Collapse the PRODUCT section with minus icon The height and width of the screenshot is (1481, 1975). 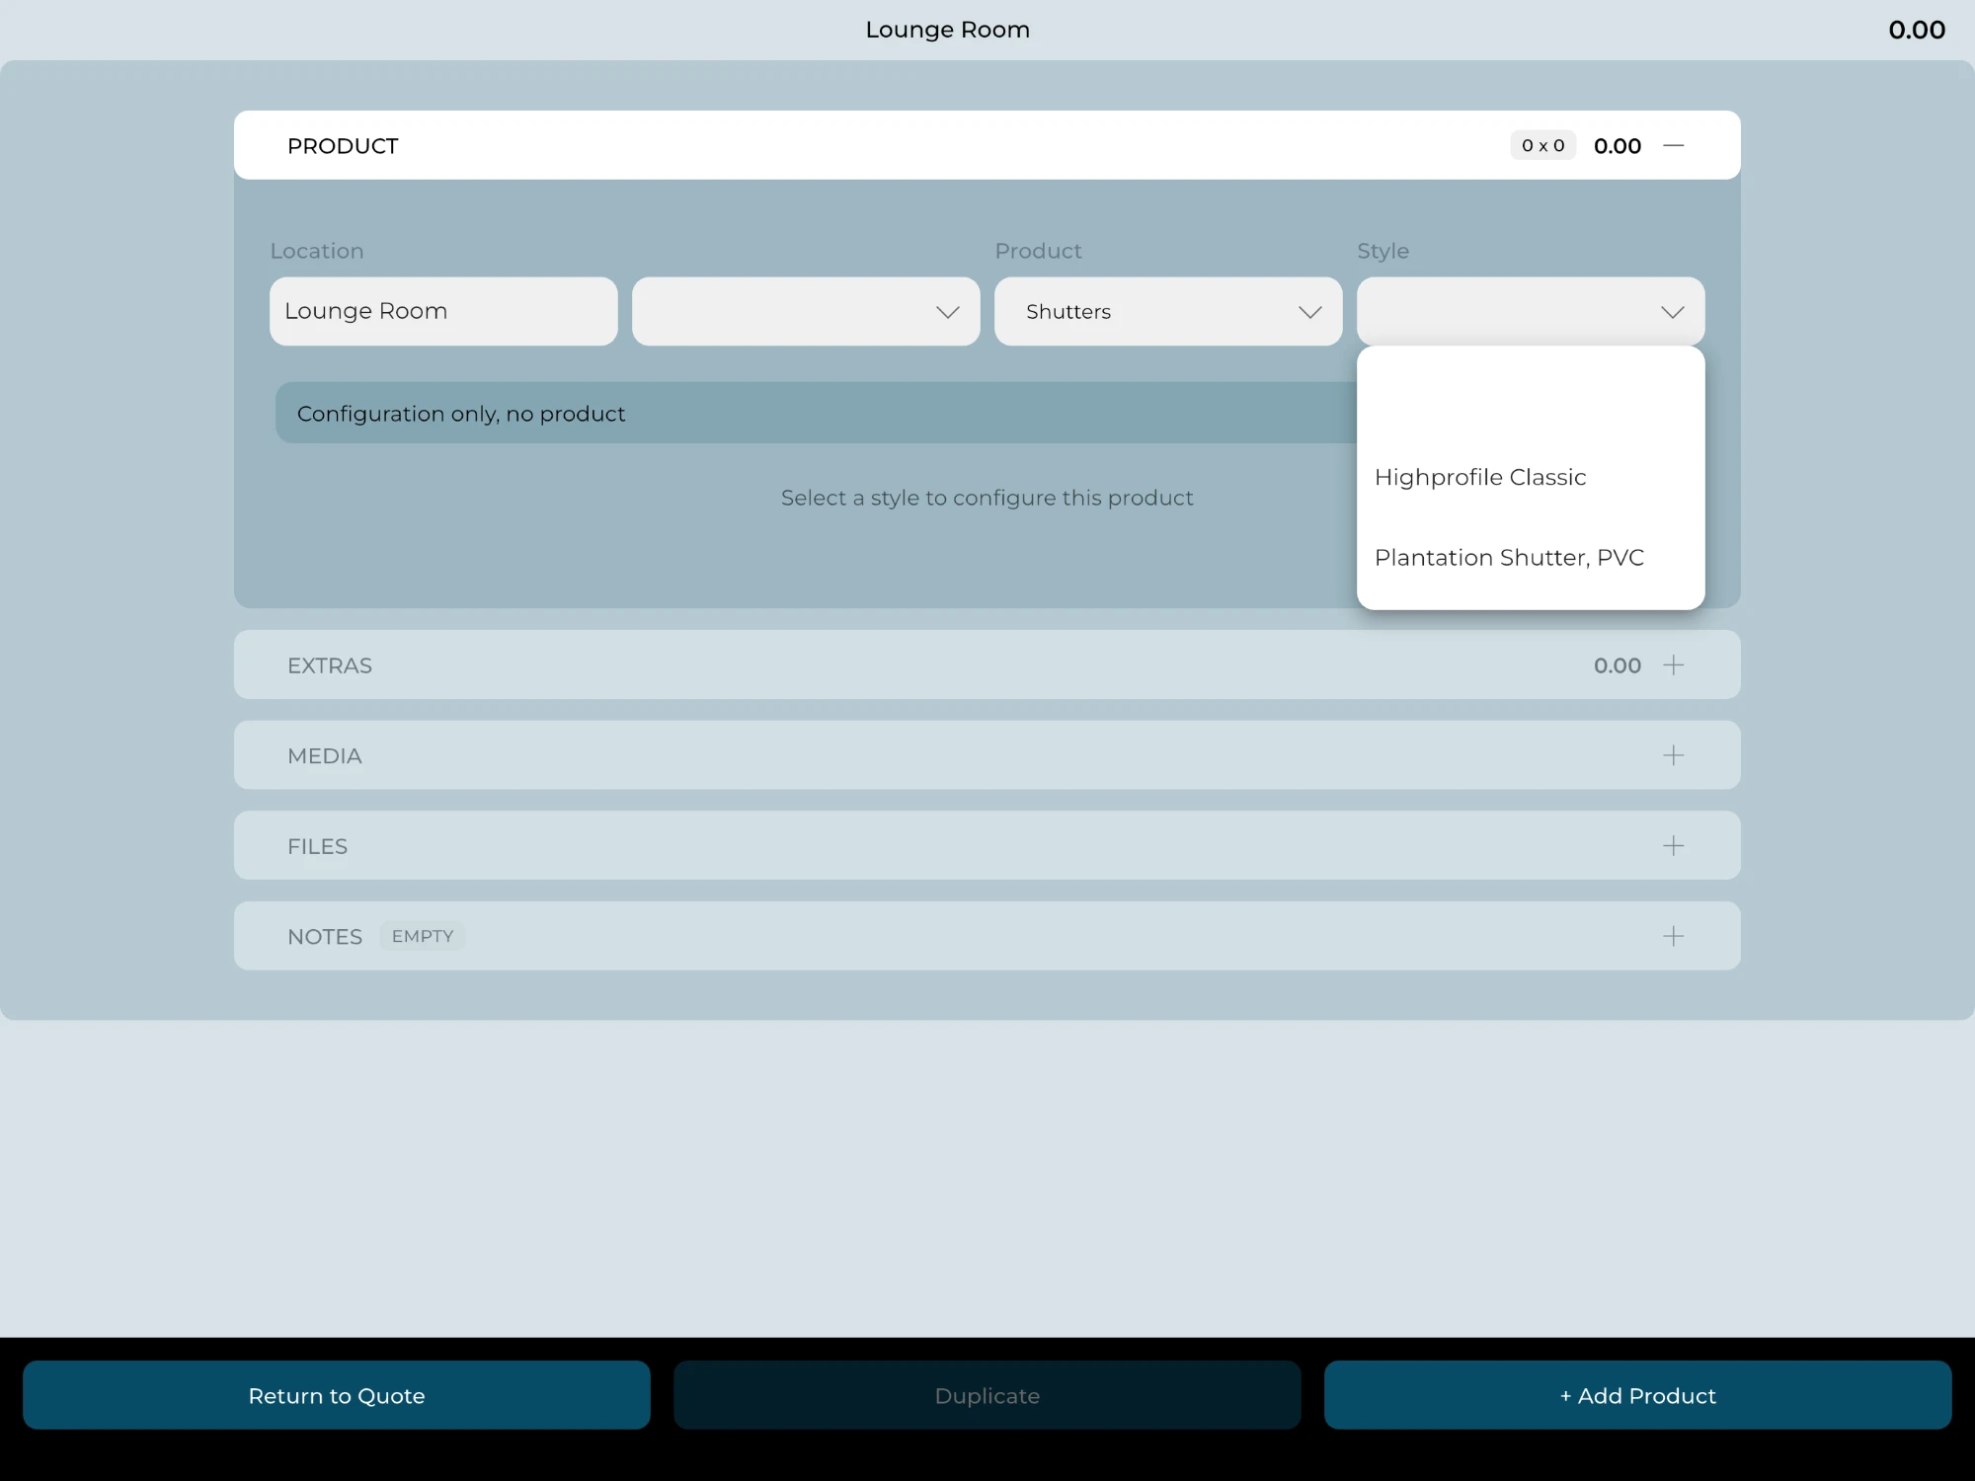click(x=1673, y=145)
